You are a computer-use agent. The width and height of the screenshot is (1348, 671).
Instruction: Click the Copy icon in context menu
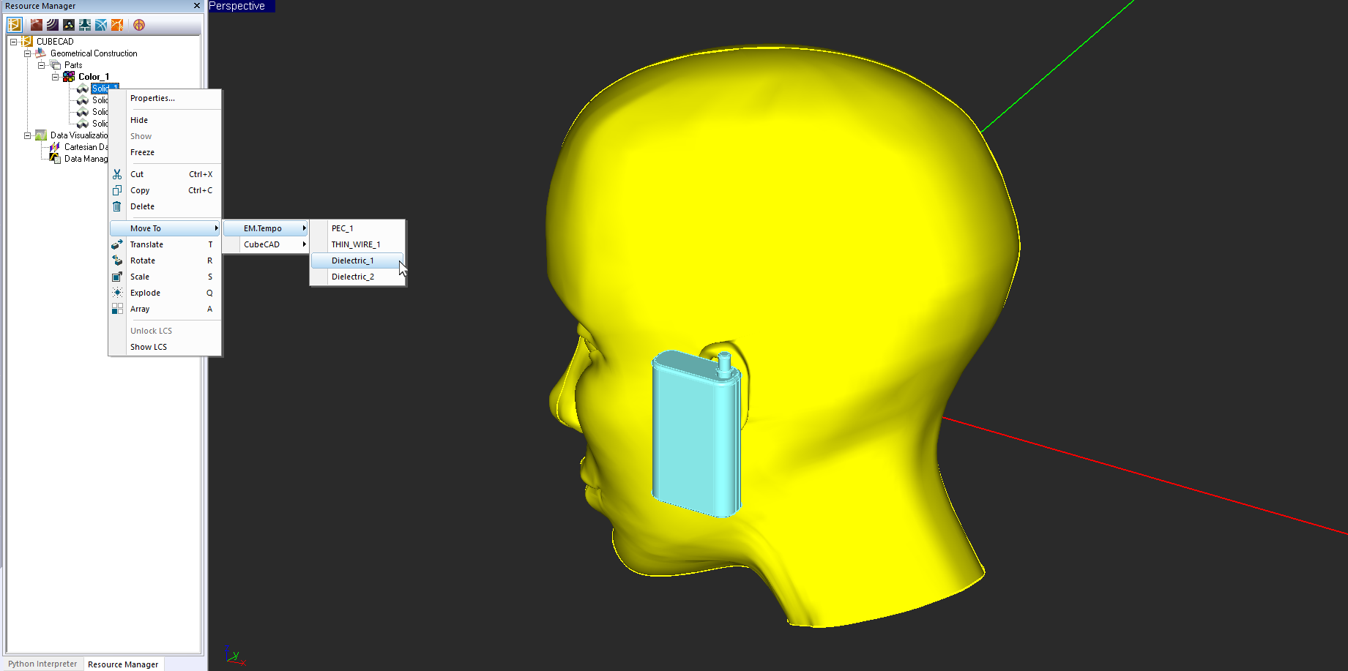[117, 190]
